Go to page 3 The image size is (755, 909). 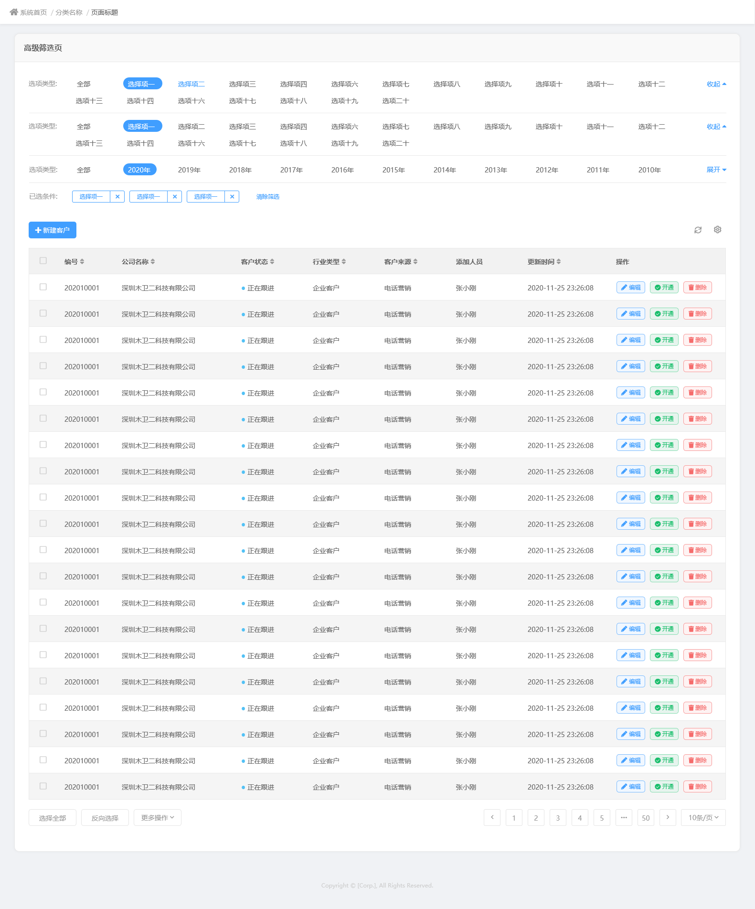coord(558,817)
